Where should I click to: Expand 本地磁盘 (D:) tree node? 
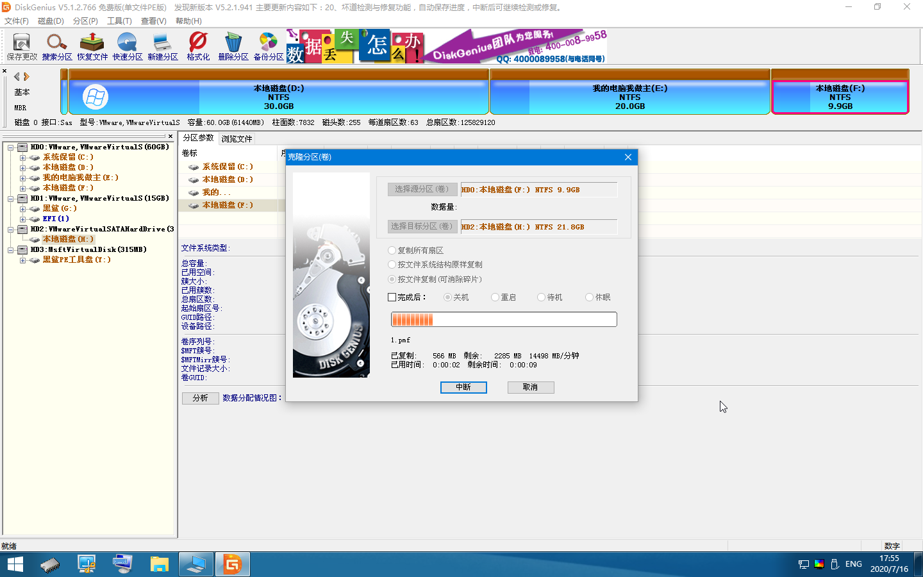coord(22,168)
